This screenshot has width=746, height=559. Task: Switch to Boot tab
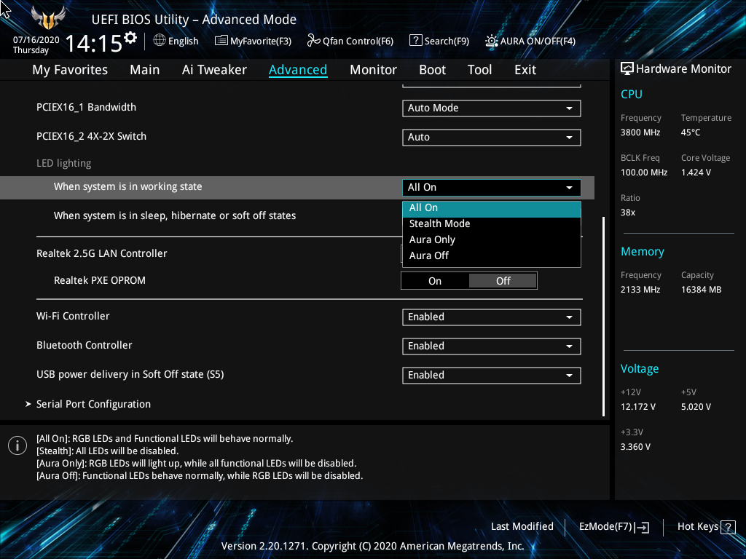(432, 70)
